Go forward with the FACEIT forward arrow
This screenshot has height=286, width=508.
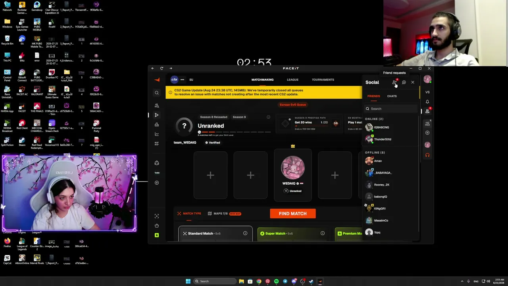171,68
